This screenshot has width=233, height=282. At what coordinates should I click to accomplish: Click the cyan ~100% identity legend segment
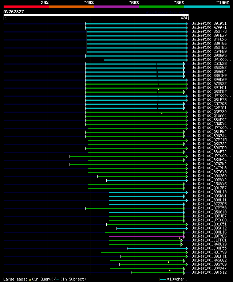click(x=207, y=7)
